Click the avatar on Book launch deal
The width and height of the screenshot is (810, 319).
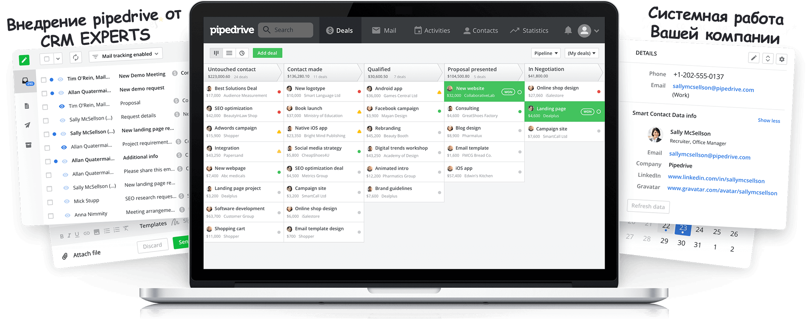[x=290, y=108]
